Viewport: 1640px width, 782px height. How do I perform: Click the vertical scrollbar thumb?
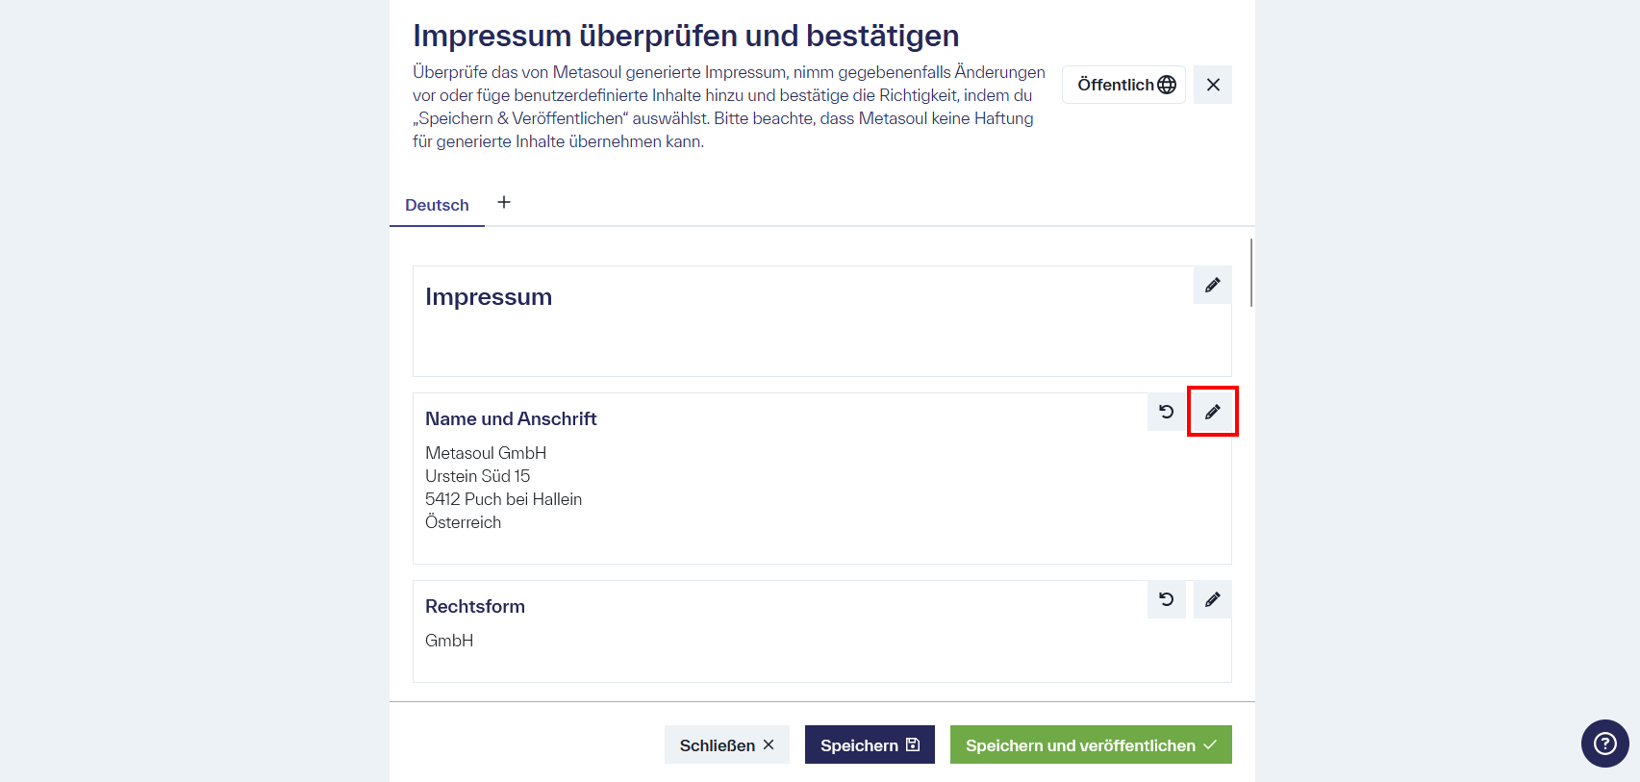(x=1250, y=272)
